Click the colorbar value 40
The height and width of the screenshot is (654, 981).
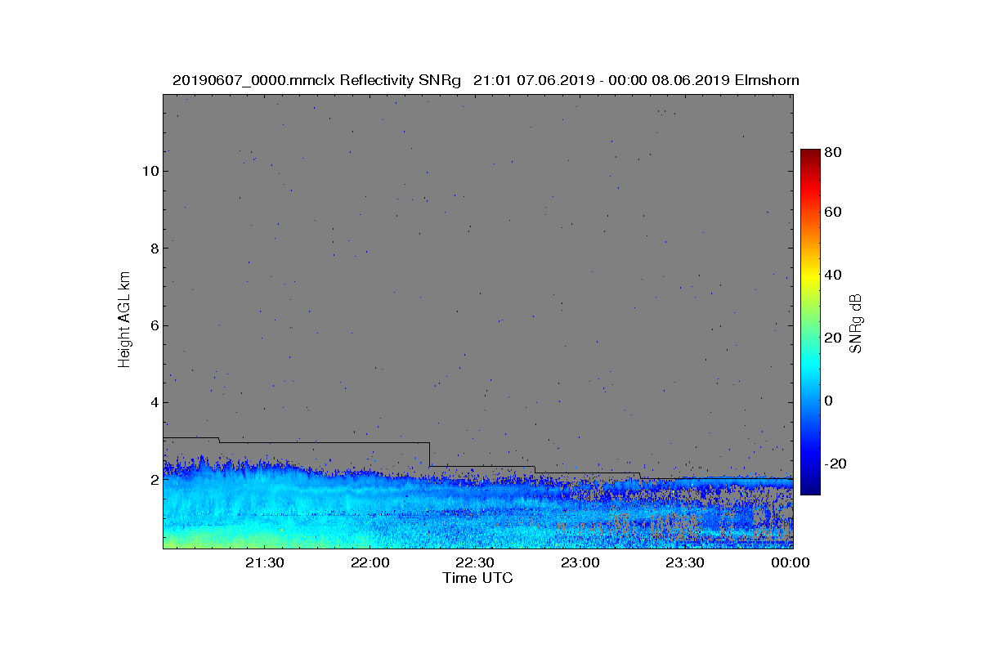834,275
